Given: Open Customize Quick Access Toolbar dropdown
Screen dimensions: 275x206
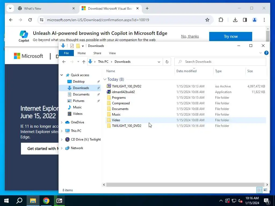Looking at the screenshot, I should click(83, 46).
